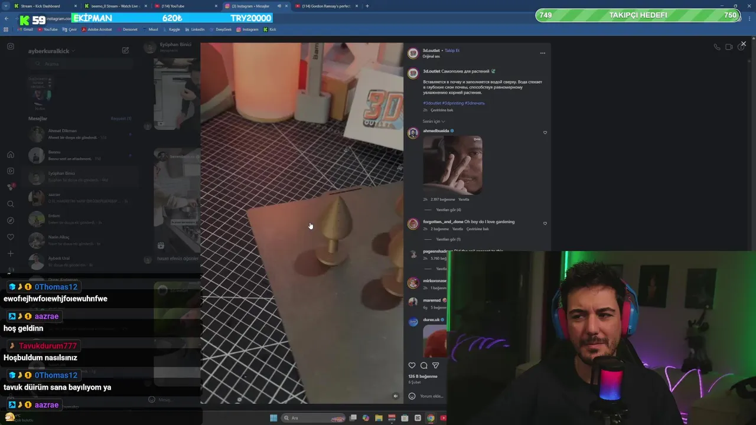Like the reel with the heart icon

[412, 365]
